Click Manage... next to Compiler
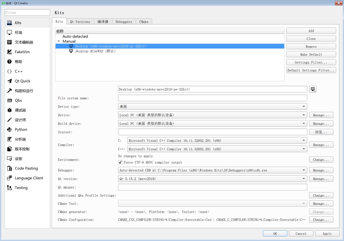 coord(321,145)
